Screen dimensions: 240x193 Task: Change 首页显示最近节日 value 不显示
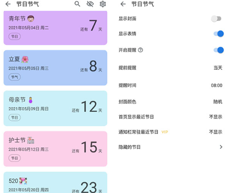(216, 117)
